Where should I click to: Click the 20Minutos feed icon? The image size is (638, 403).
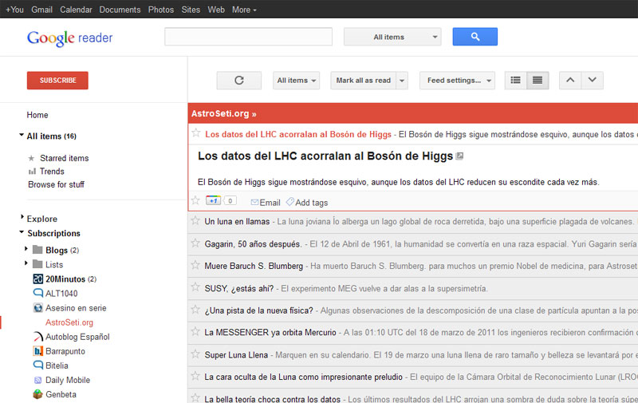click(37, 279)
